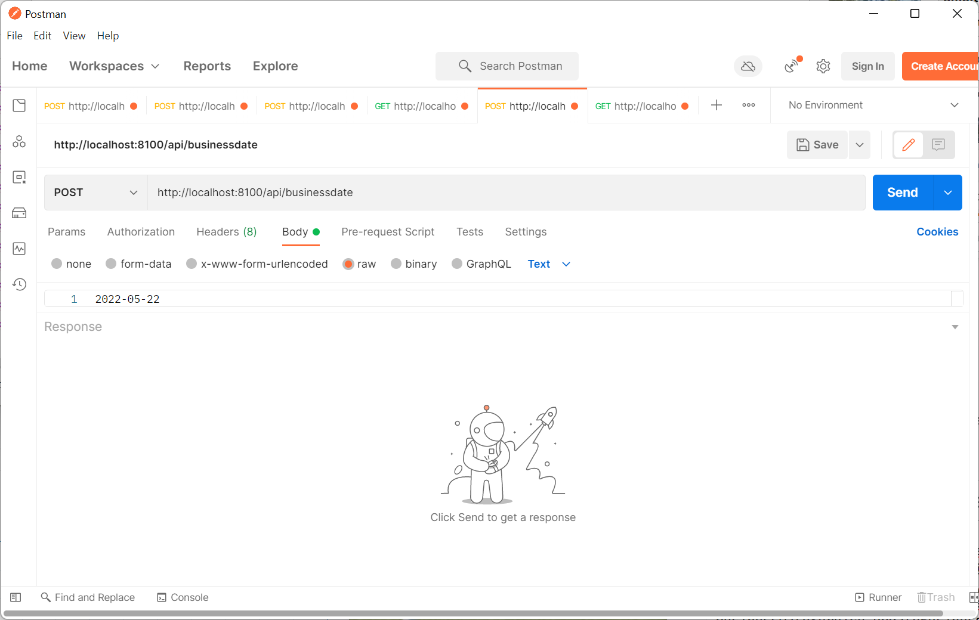The image size is (979, 620).
Task: Click the horizontal scrollbar at the window bottom
Action: tap(474, 613)
